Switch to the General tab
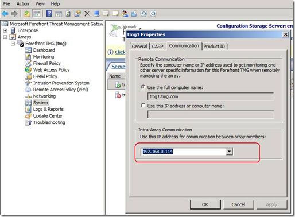The width and height of the screenshot is (295, 217). tap(139, 46)
